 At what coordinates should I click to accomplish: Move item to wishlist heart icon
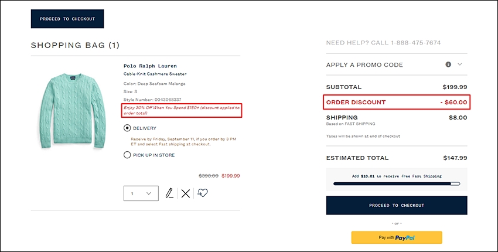pyautogui.click(x=202, y=193)
